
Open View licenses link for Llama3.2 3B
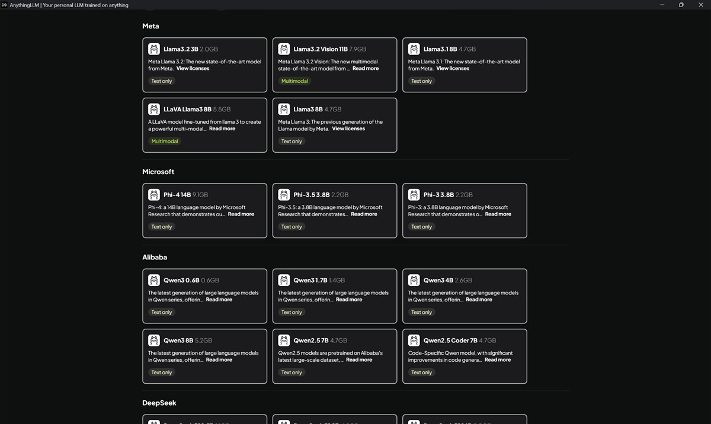193,69
